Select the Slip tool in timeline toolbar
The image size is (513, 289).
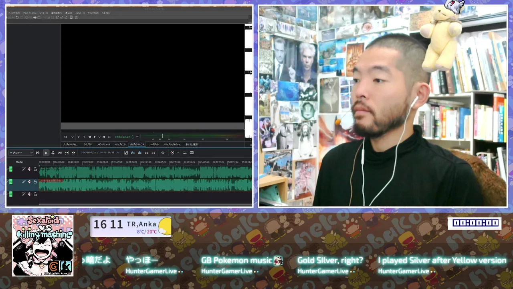(67, 153)
